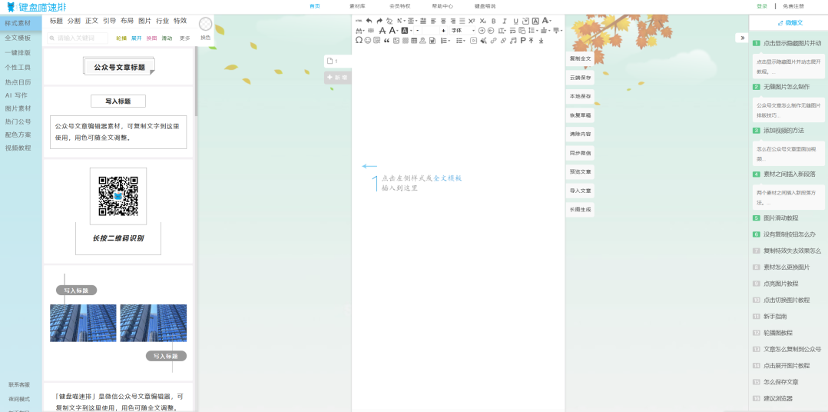Open AI 写作 in the left sidebar

16,95
